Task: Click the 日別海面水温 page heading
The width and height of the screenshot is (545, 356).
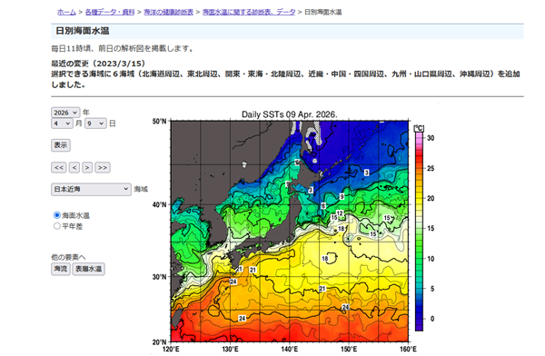Action: (x=83, y=31)
